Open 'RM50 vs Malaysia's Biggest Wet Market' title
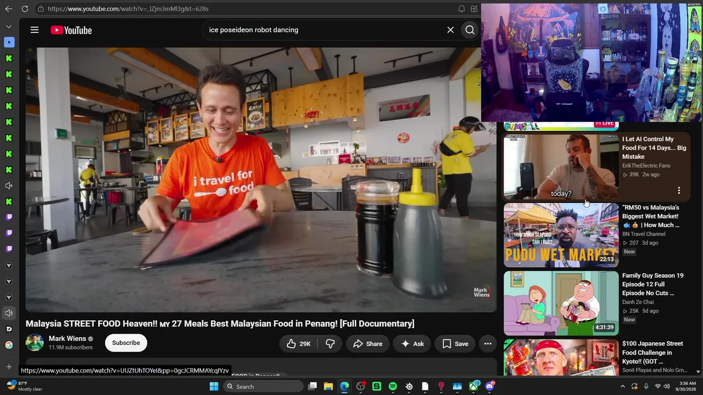 (651, 216)
